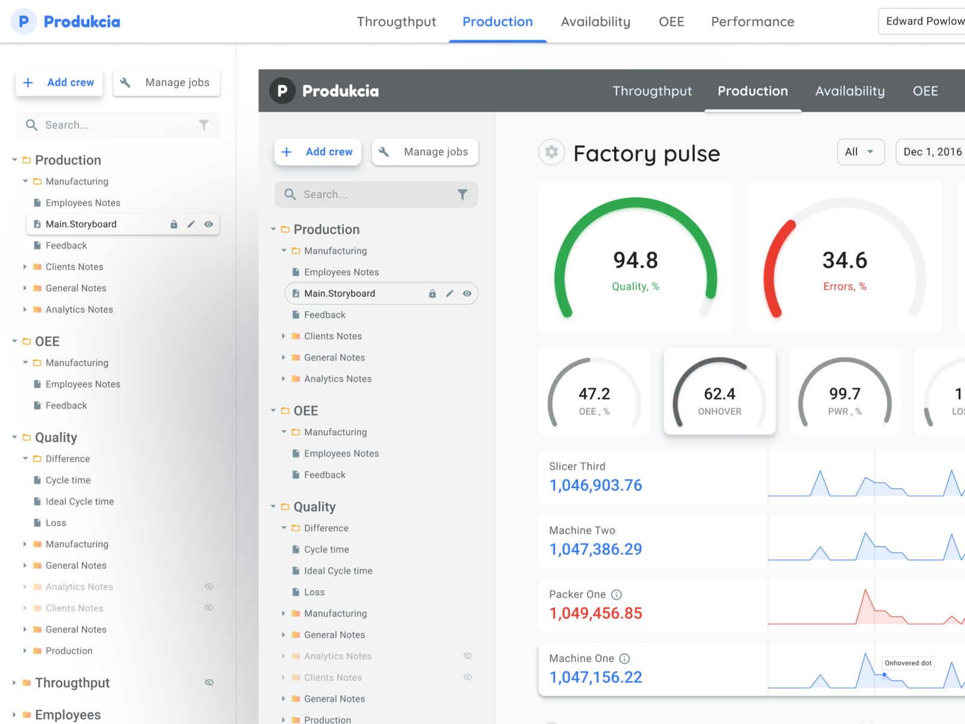Viewport: 965px width, 724px height.
Task: Show the hidden Throughput section
Action: click(x=209, y=682)
